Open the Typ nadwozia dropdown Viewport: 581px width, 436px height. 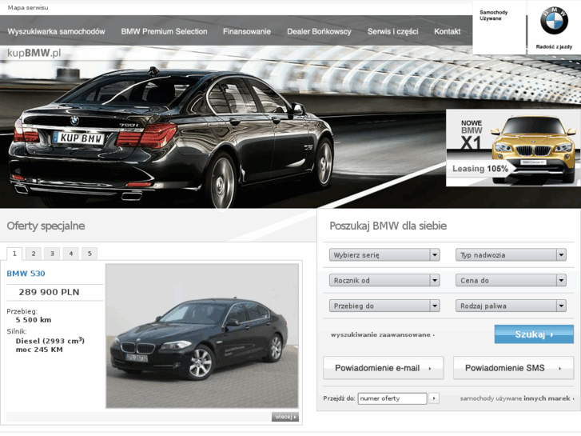(511, 255)
